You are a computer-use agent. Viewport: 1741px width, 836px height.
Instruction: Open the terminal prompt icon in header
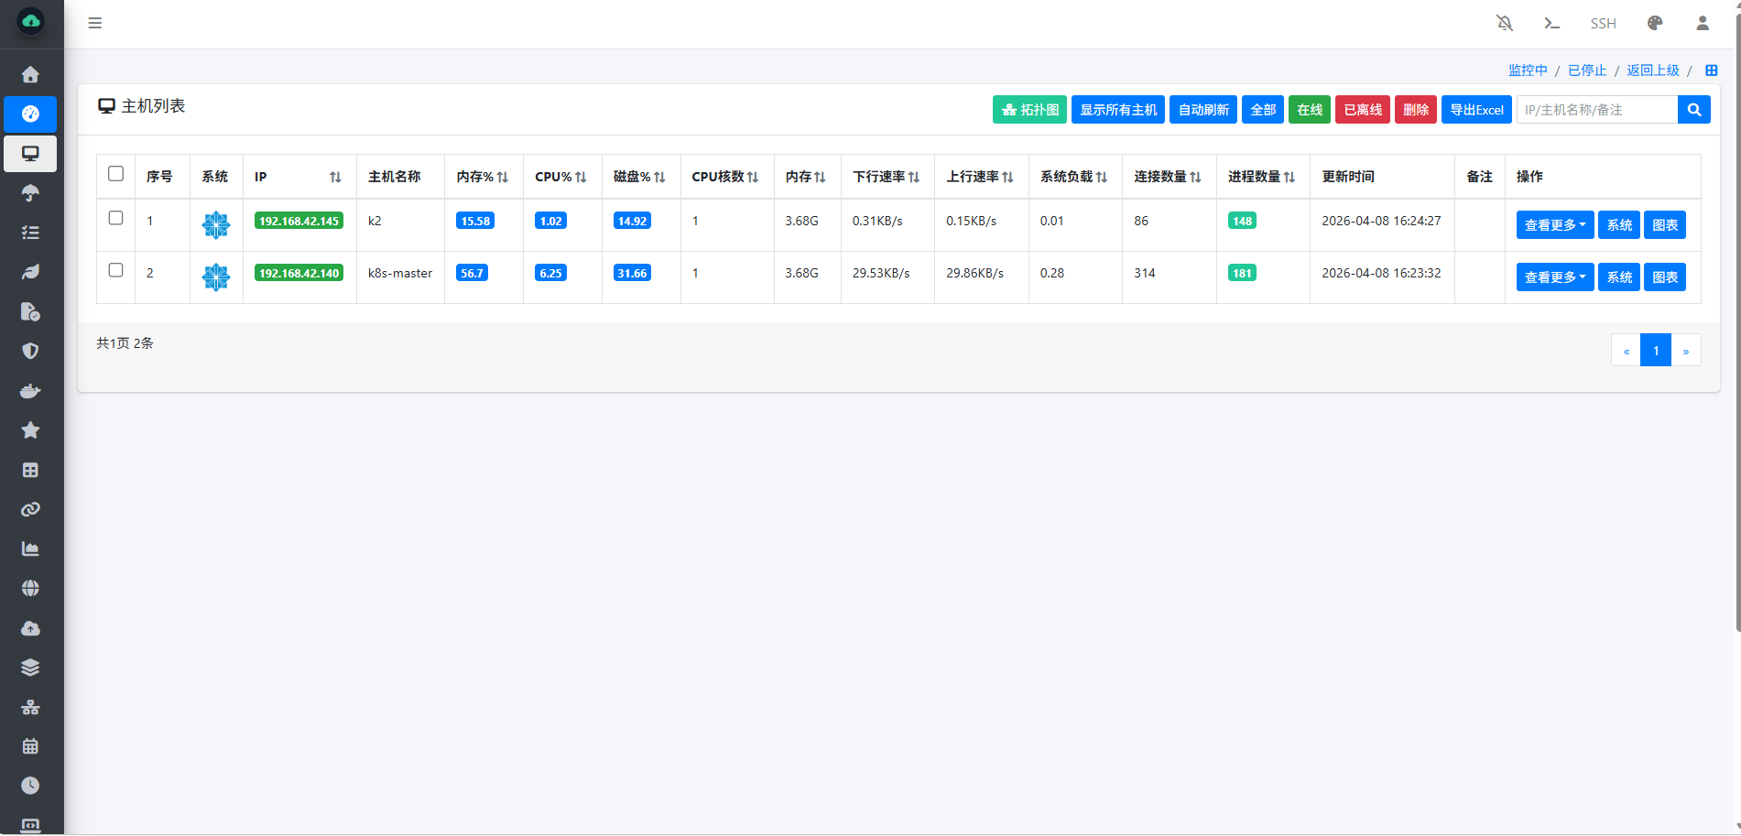[x=1551, y=23]
